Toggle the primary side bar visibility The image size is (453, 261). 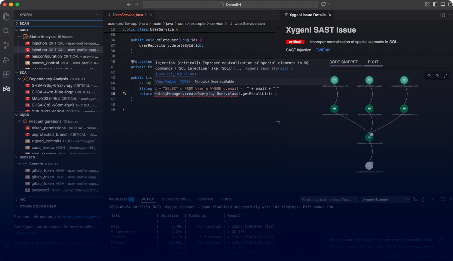click(435, 4)
